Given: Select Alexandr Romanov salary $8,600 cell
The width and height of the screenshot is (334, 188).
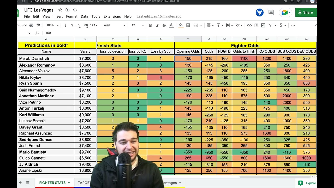Looking at the screenshot, I should pos(85,65).
